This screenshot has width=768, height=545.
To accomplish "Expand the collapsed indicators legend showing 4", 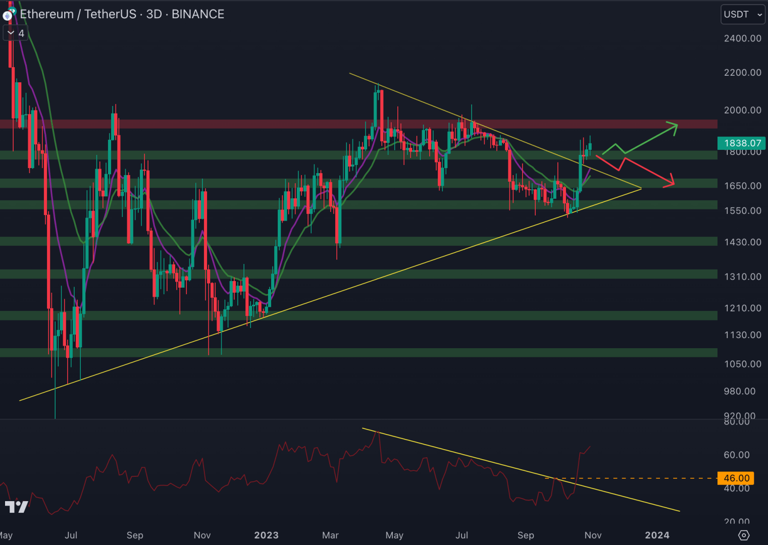I will tap(16, 33).
